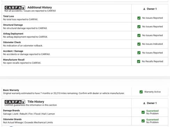170x127 pixels.
Task: Click the Basic Warranty row title
Action: (11, 90)
